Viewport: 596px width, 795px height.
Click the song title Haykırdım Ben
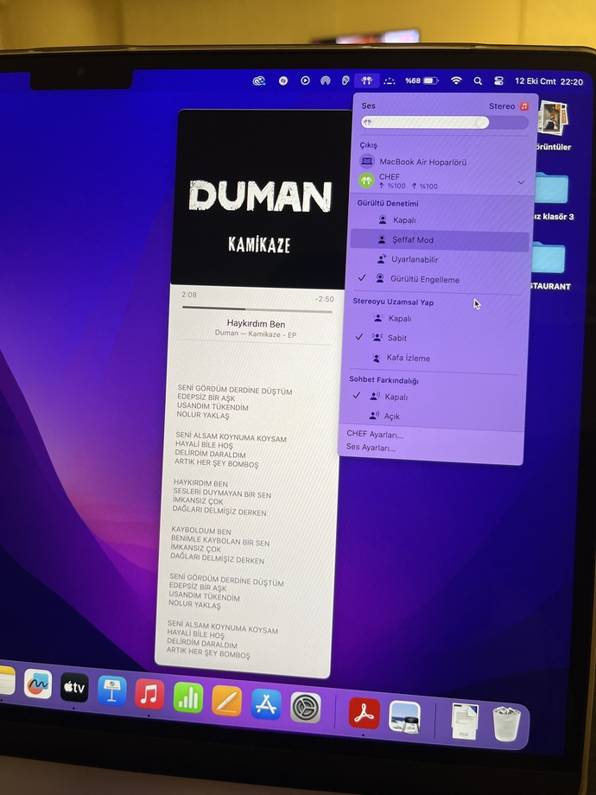tap(256, 323)
